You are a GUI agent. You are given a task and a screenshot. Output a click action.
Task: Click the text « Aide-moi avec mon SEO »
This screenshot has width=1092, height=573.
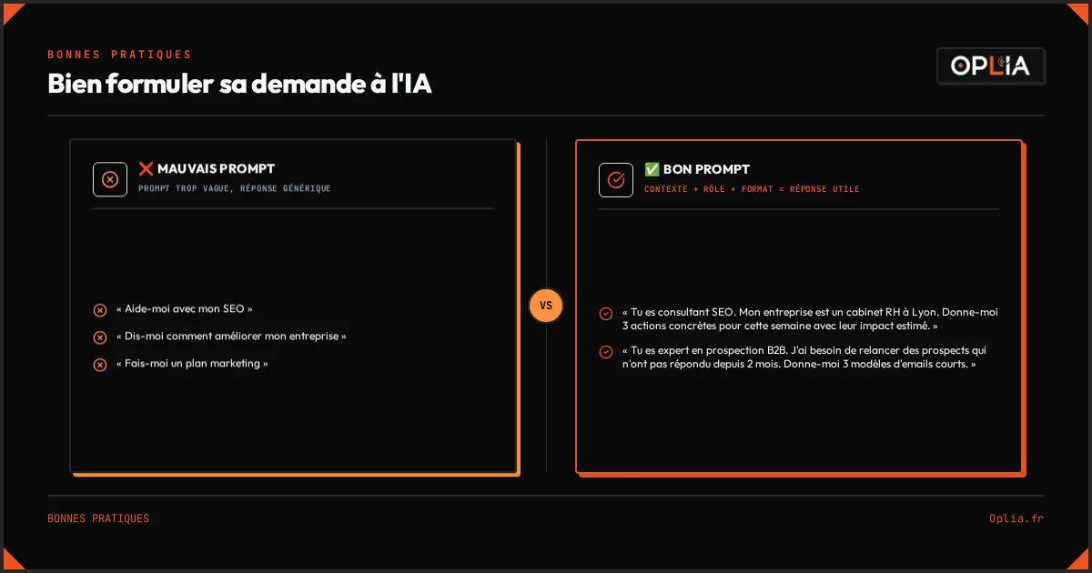tap(185, 309)
